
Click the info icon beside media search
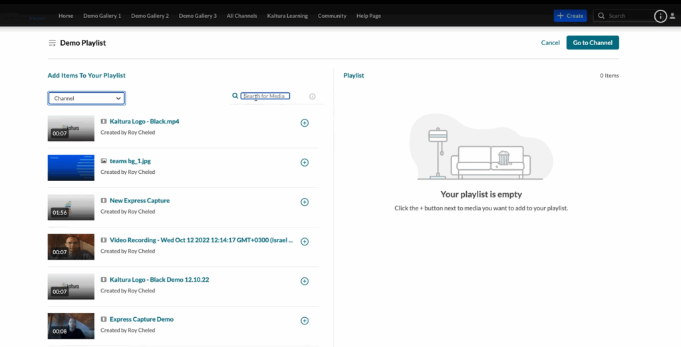[313, 97]
